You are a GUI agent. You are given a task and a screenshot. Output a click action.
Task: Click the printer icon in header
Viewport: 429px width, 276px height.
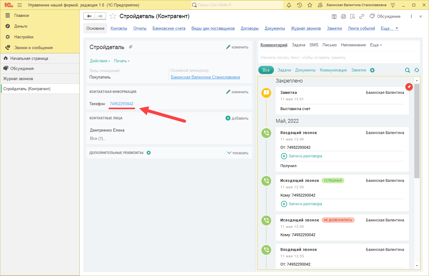[343, 17]
